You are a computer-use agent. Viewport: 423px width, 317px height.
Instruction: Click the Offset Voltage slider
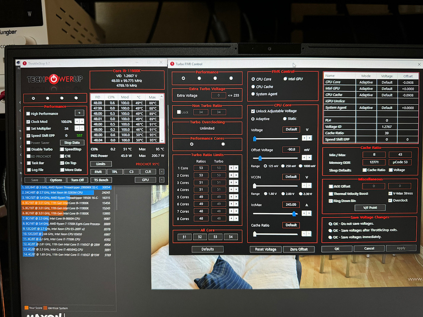click(275, 158)
